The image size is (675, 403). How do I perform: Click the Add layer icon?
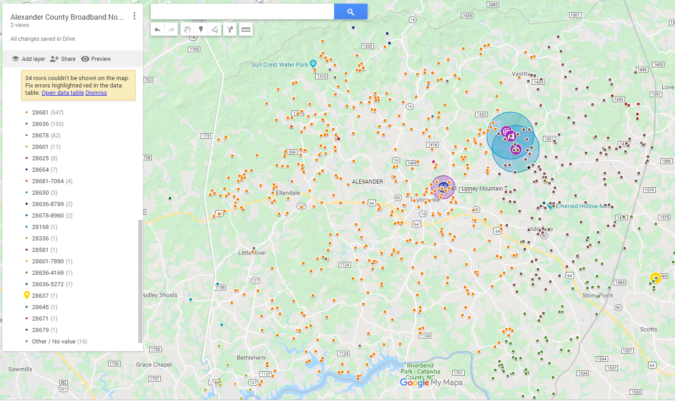[x=16, y=59]
